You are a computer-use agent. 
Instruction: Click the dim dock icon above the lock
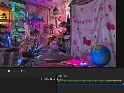(x=54, y=76)
